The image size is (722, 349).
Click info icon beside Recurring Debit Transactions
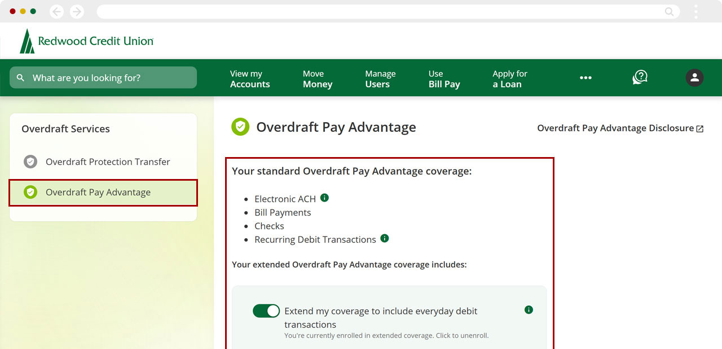coord(385,239)
